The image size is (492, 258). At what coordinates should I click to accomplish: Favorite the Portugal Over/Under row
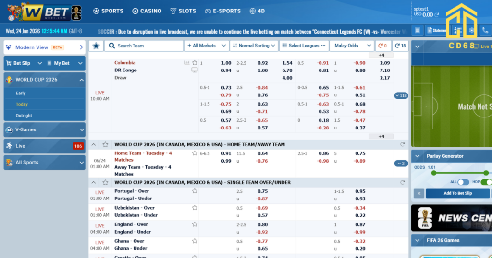pyautogui.click(x=195, y=191)
